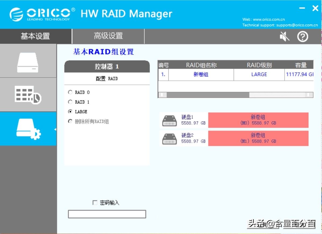Mute the alarm with the speaker icon
Viewport: 322px width, 234px height.
tap(284, 37)
